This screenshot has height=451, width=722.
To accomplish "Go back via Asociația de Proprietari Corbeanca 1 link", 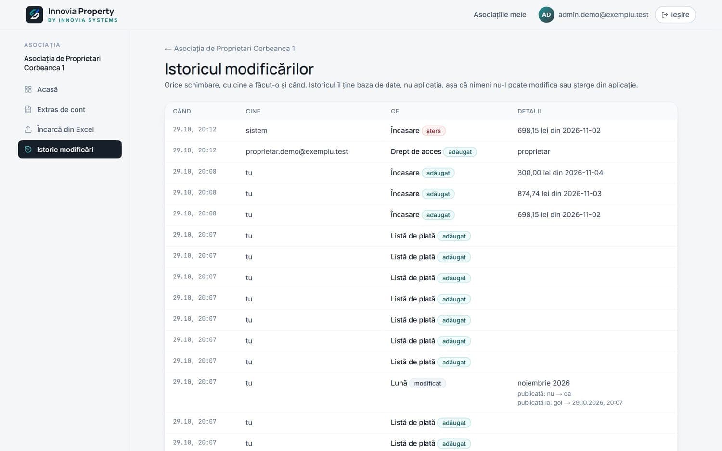I will (x=230, y=49).
